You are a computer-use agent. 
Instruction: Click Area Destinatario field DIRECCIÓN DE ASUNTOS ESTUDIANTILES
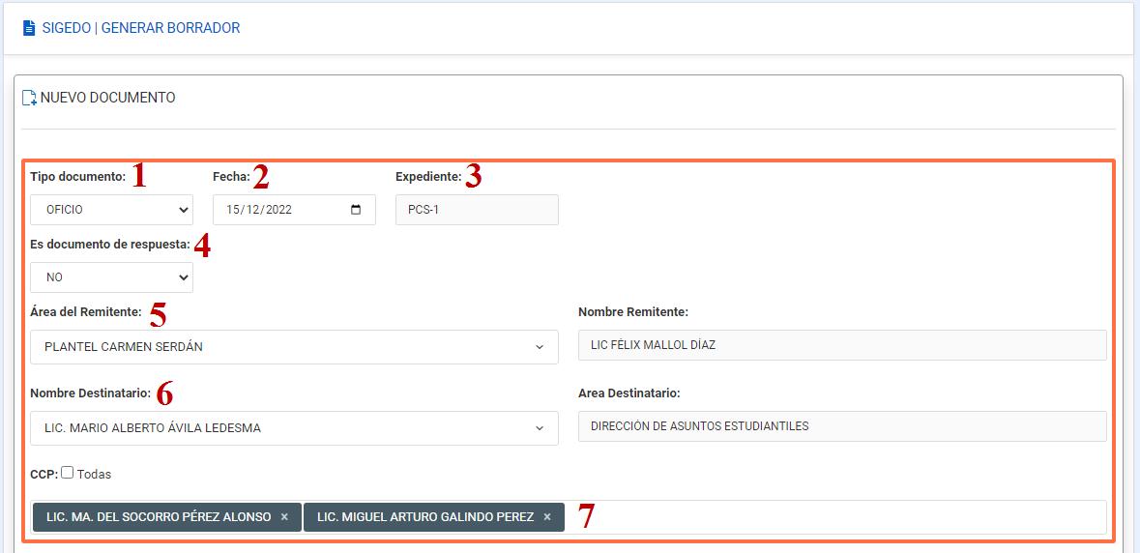pyautogui.click(x=842, y=426)
